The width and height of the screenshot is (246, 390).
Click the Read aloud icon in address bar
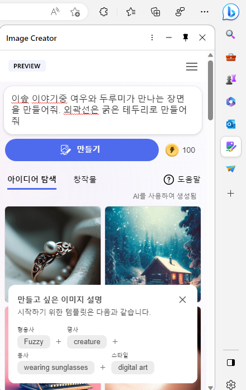[55, 11]
